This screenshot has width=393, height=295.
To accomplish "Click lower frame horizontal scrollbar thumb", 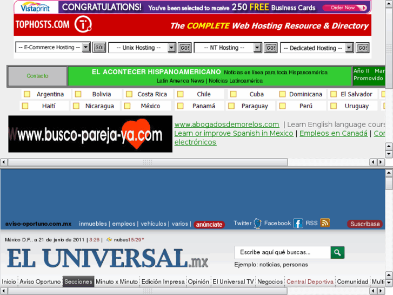I will 148,291.
